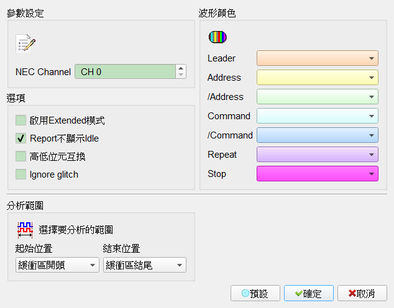Uncheck Report不顯示Idle checkbox
394x308 pixels.
point(21,138)
